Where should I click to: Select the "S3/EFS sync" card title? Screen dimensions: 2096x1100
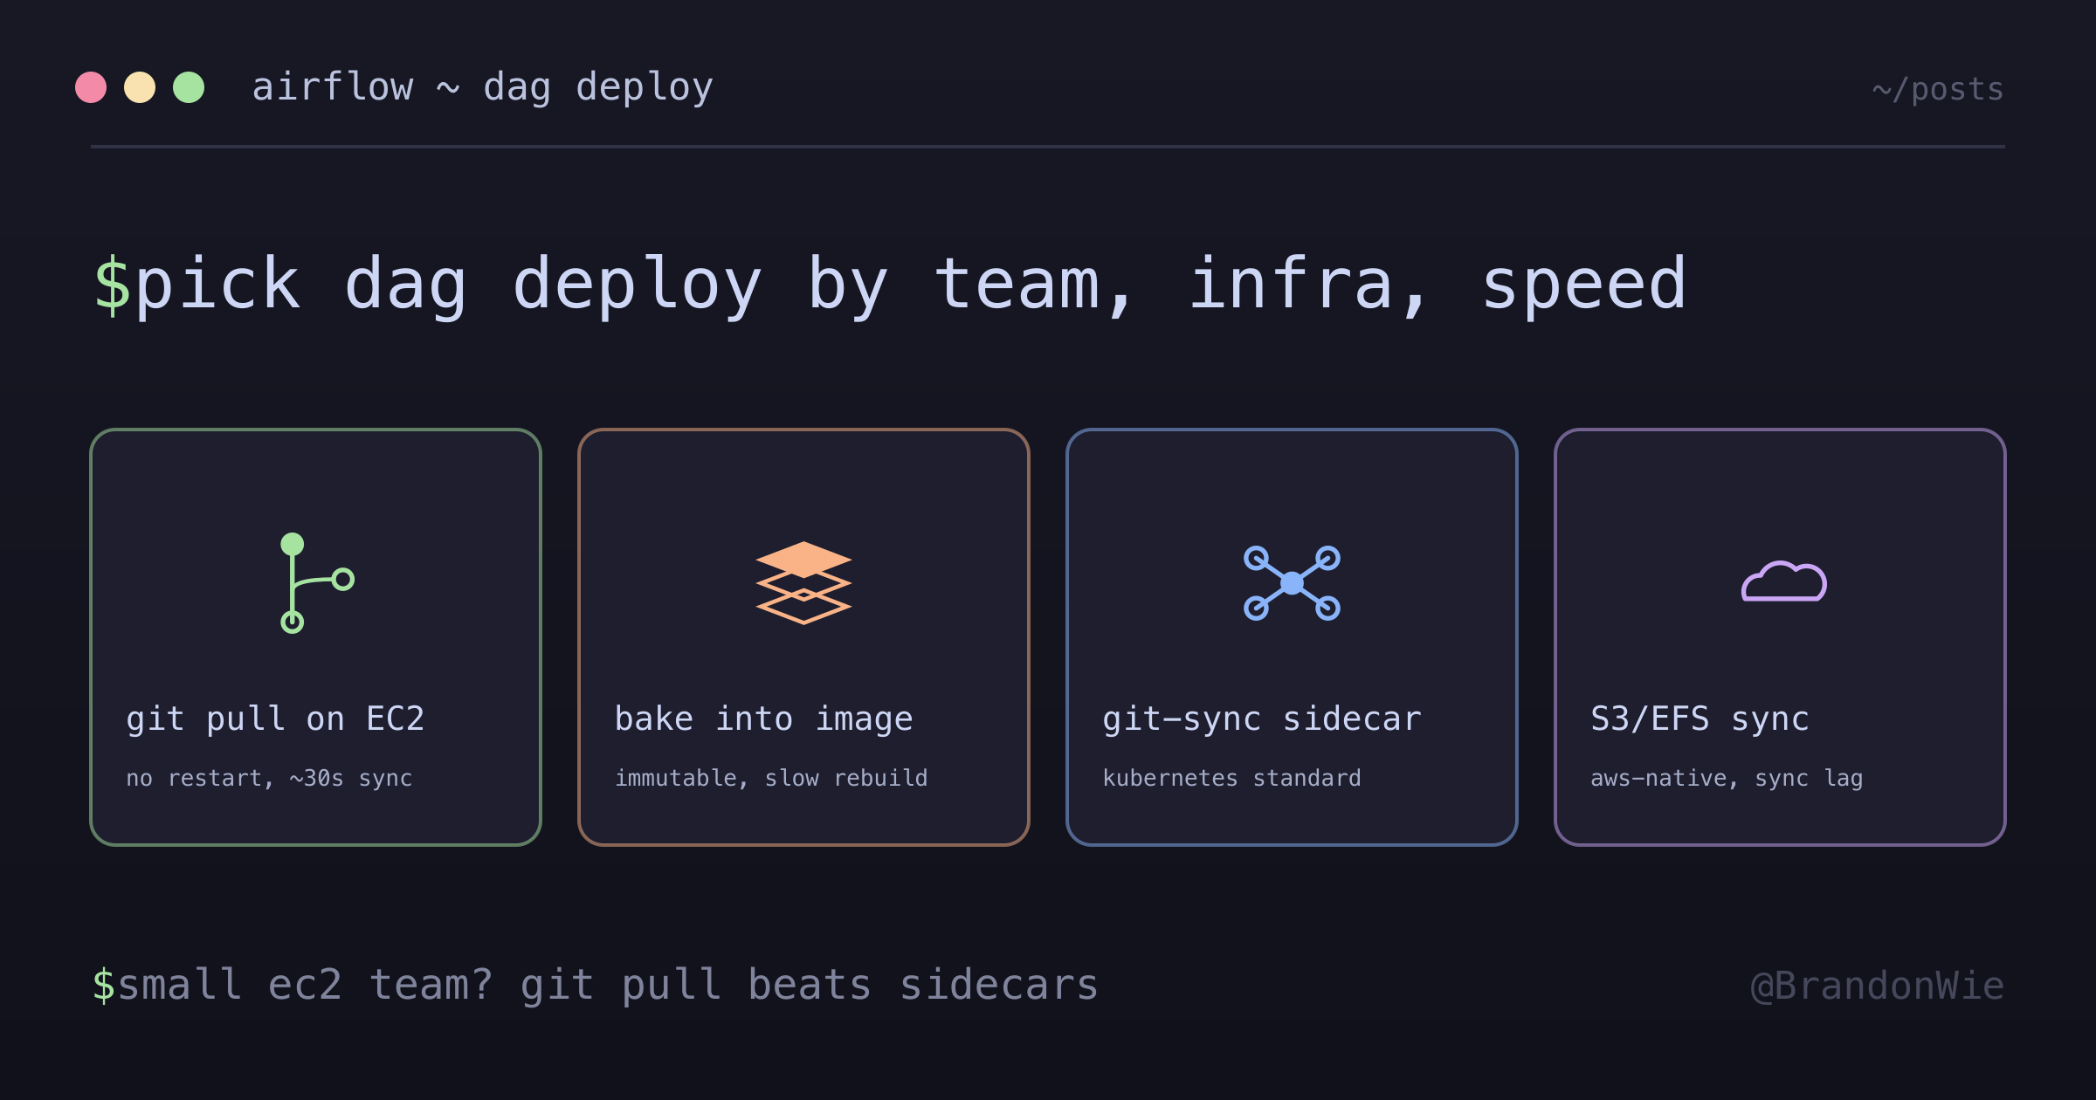(x=1700, y=718)
